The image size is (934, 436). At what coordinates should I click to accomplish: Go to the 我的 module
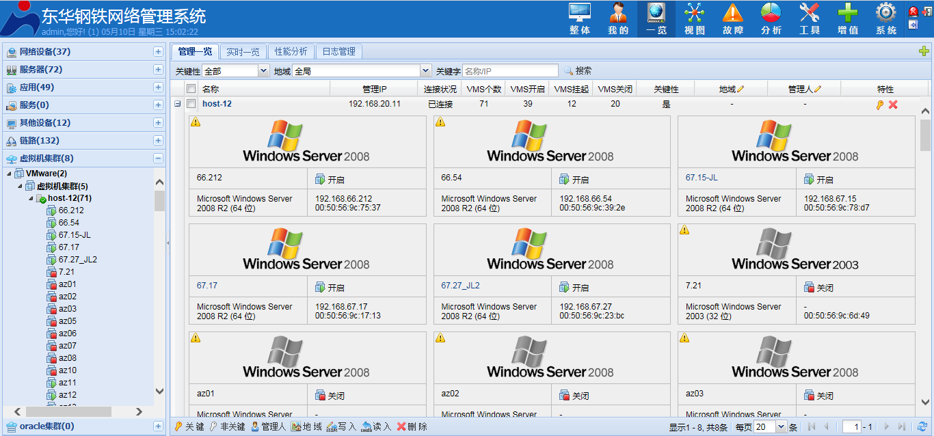(618, 18)
